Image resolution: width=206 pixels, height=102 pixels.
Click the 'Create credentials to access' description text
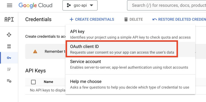[x=45, y=37]
